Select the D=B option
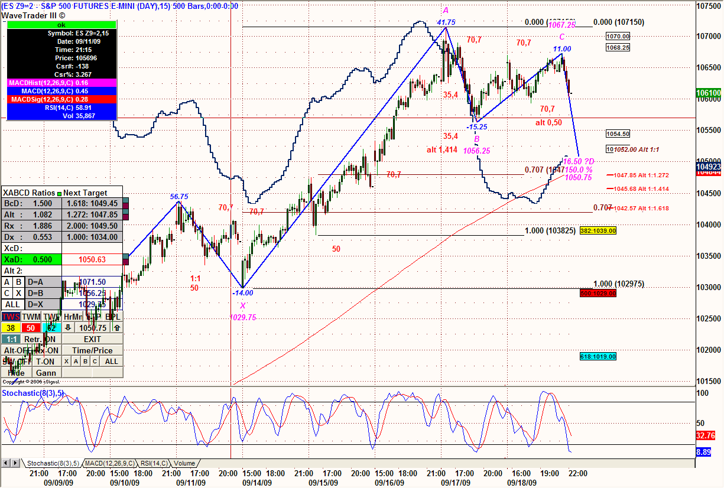The width and height of the screenshot is (724, 488). [x=43, y=293]
